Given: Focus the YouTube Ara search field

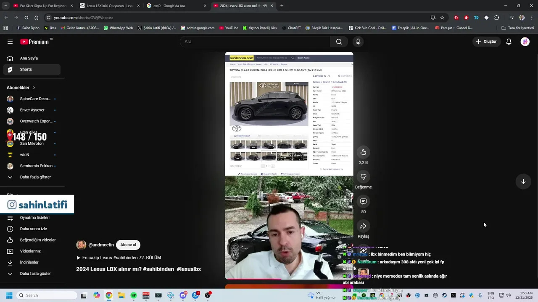Looking at the screenshot, I should (x=256, y=42).
